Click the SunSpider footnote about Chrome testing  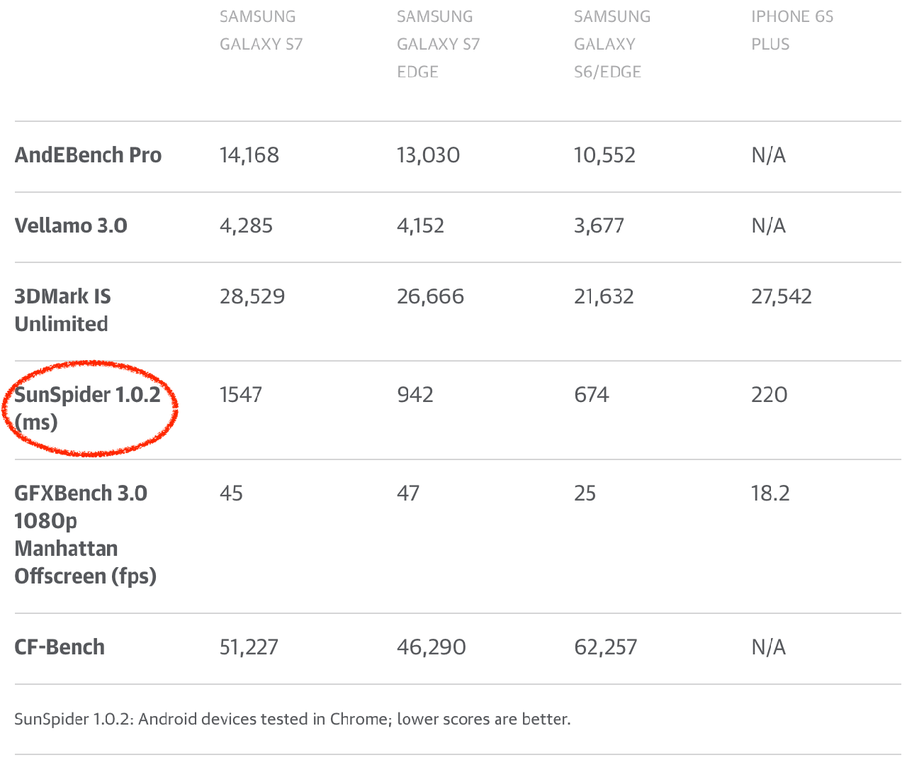(292, 719)
